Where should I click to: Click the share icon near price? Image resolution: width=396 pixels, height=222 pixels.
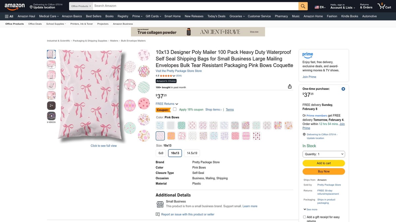coord(290,86)
